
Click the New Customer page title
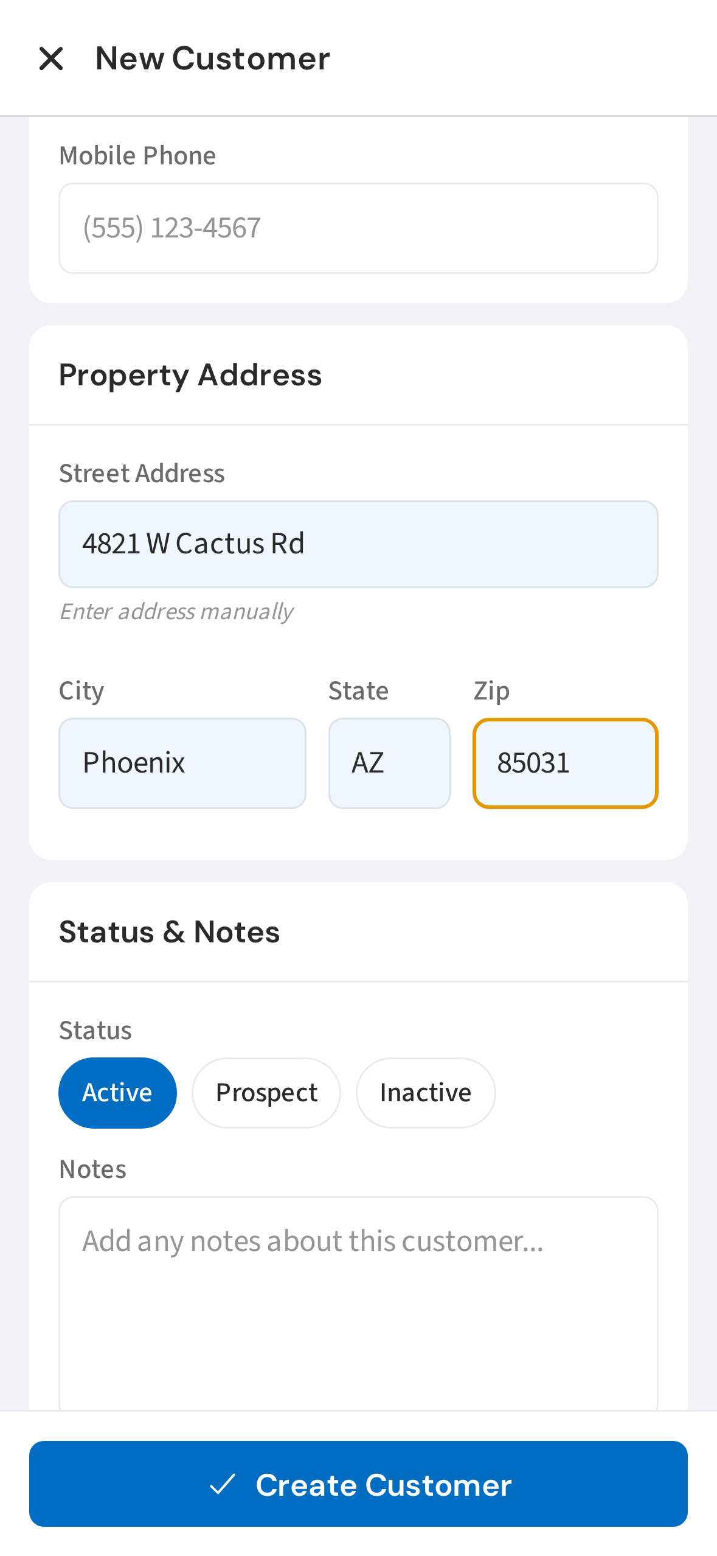[213, 59]
